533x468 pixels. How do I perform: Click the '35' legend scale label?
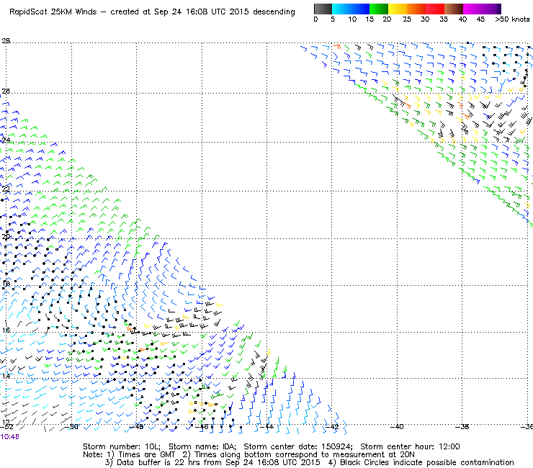(444, 19)
